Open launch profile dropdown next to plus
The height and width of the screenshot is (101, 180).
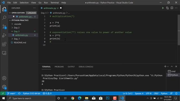coord(168,66)
